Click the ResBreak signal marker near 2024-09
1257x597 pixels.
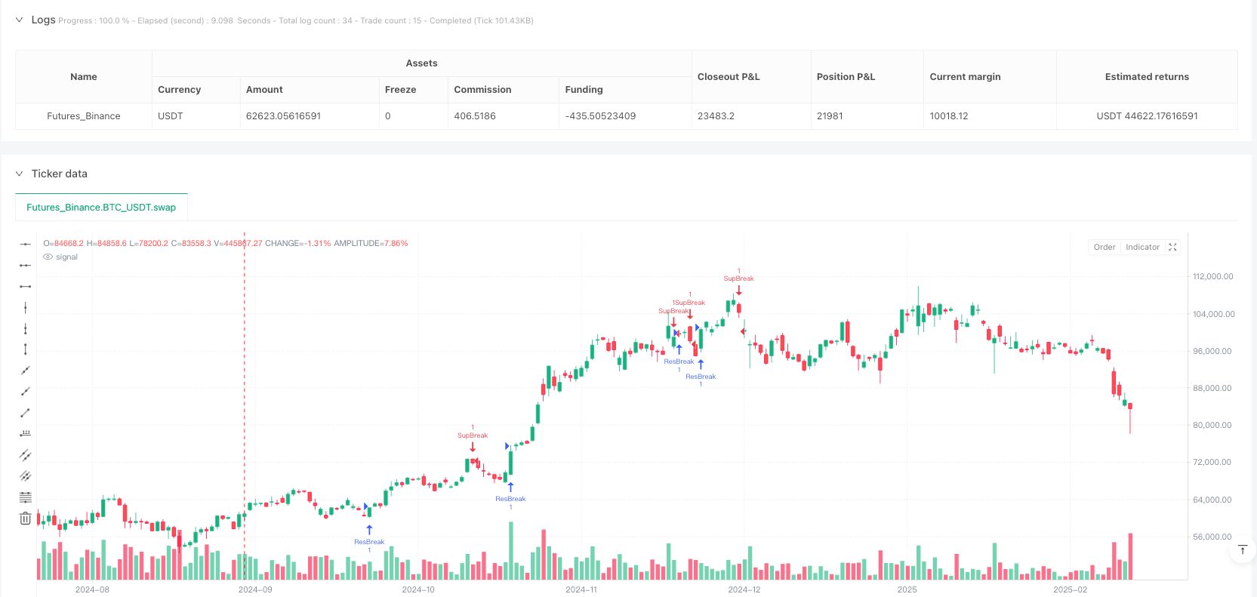(369, 541)
